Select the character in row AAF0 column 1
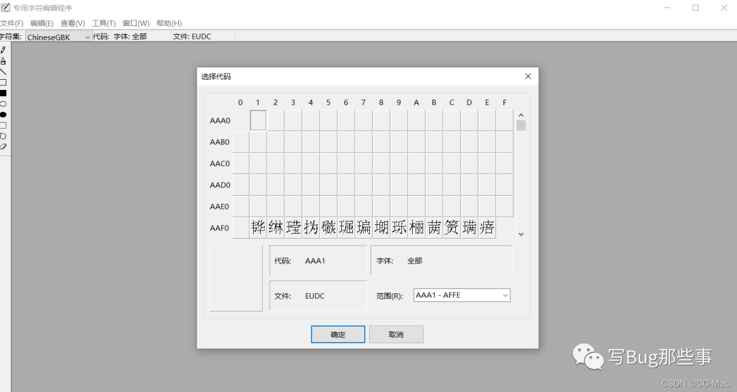Screen dimensions: 737x392 pyautogui.click(x=258, y=228)
